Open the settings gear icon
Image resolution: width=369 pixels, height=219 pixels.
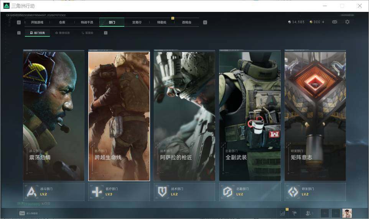[347, 22]
